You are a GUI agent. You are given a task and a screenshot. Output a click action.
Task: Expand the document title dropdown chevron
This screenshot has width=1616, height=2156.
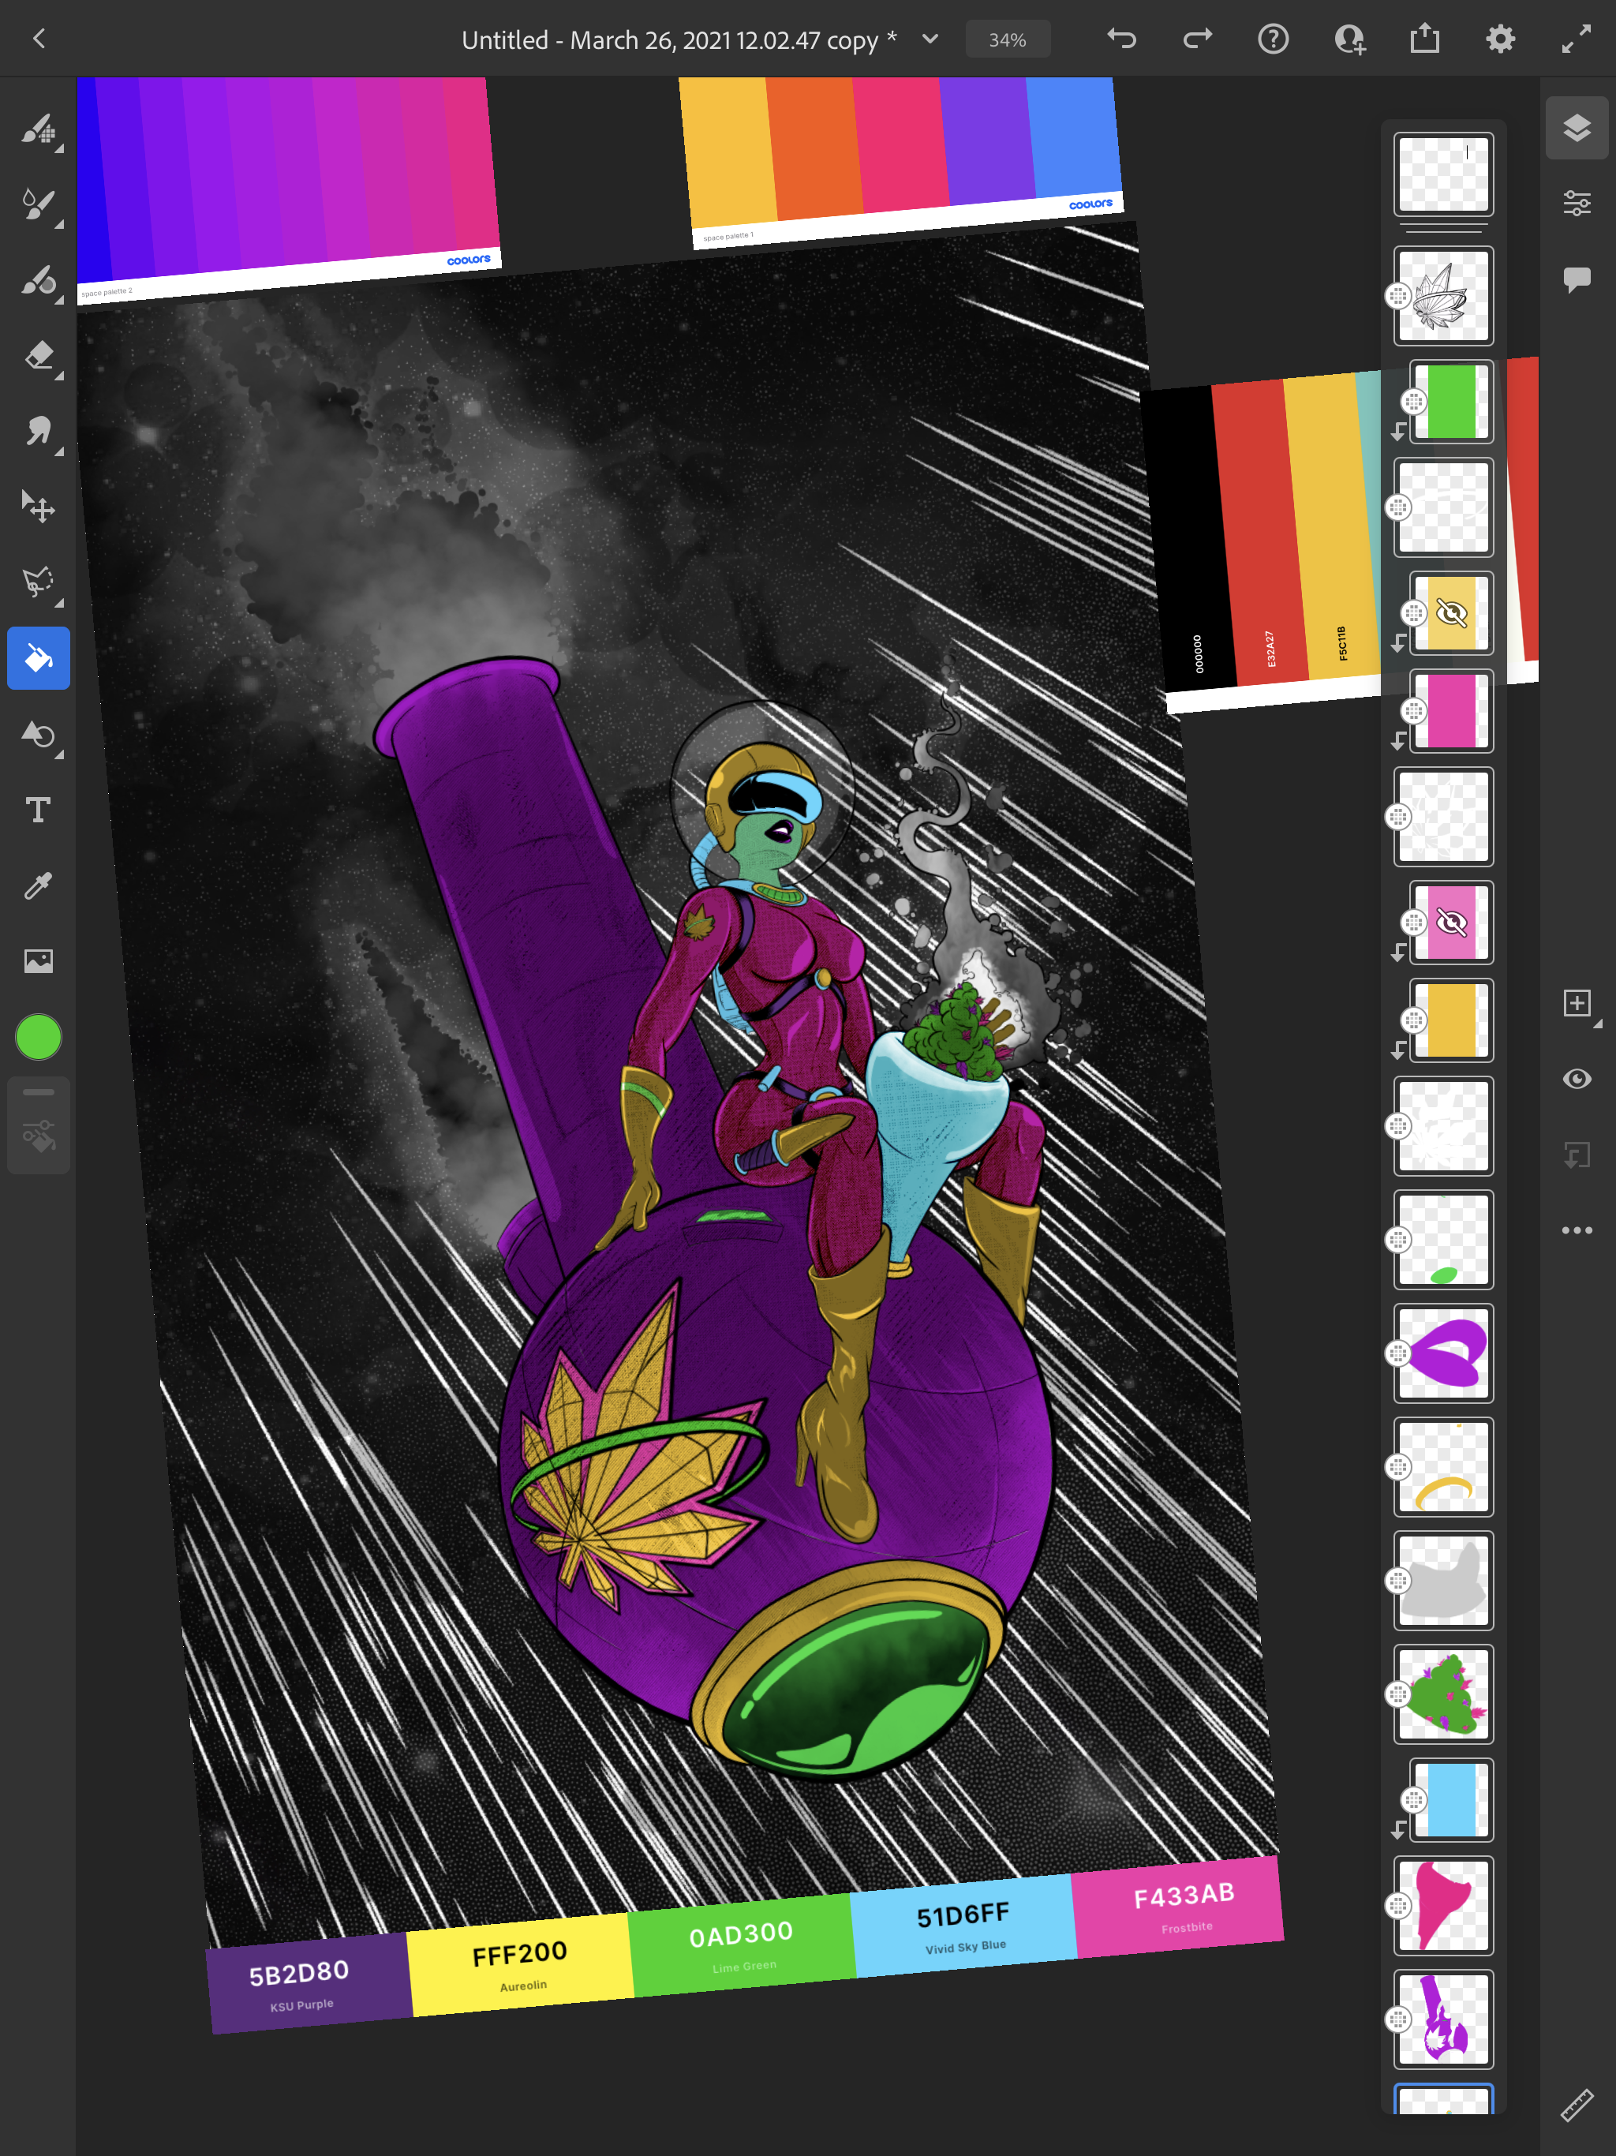pyautogui.click(x=930, y=39)
